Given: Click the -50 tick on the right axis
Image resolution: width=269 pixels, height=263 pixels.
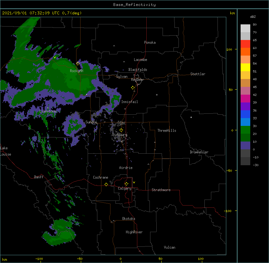Looking at the screenshot, I should pos(229,171).
